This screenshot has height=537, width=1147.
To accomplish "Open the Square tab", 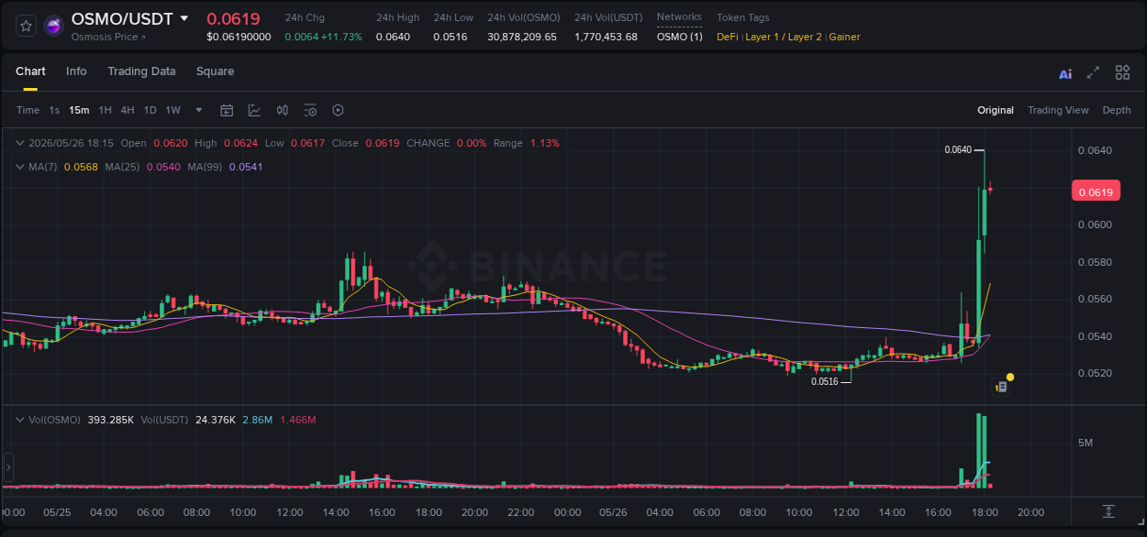I will coord(215,71).
